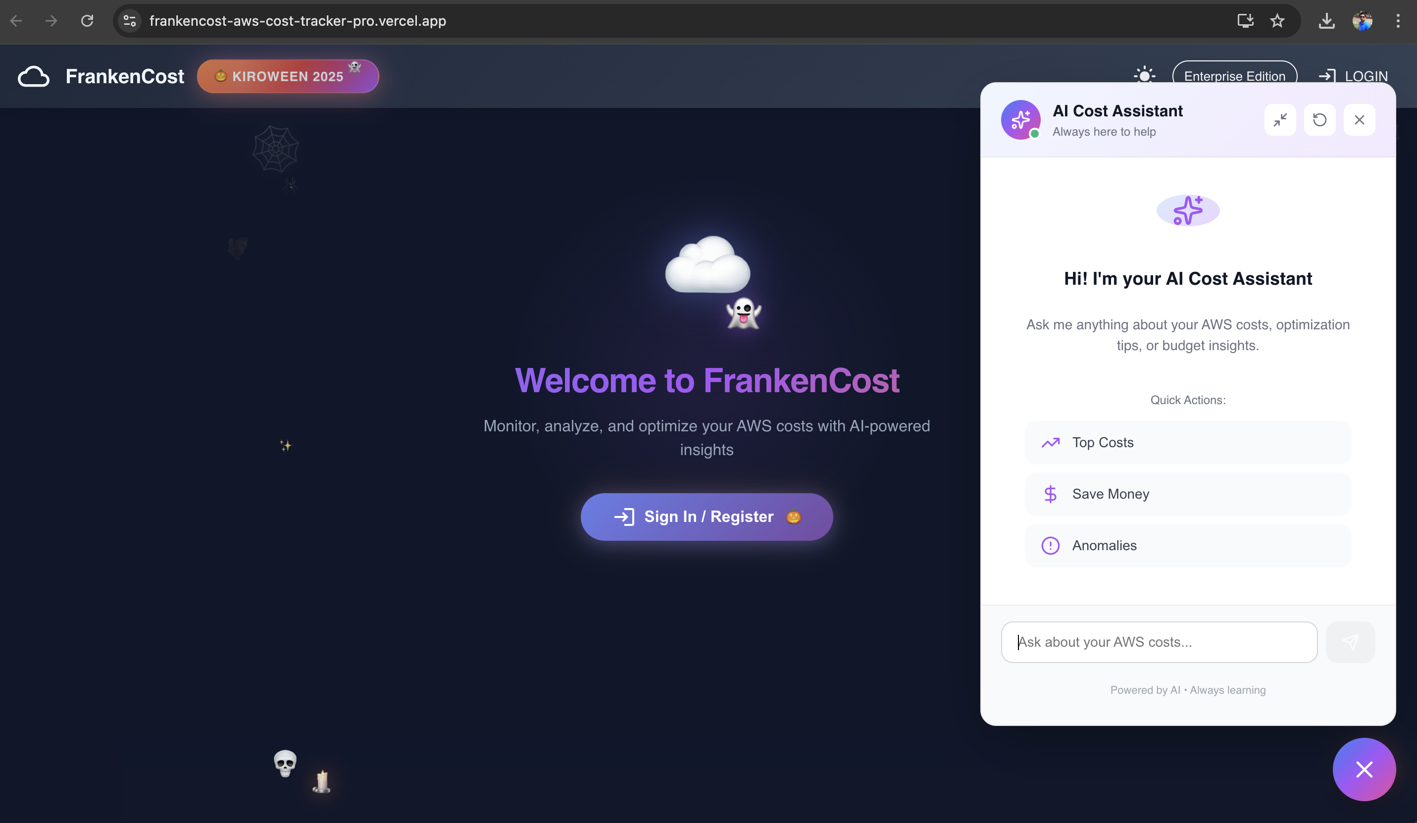The width and height of the screenshot is (1417, 823).
Task: Click the Enterprise Edition pill button
Action: pyautogui.click(x=1234, y=76)
